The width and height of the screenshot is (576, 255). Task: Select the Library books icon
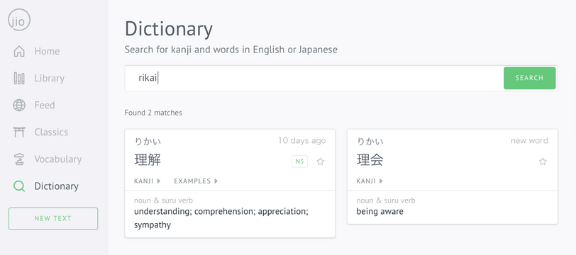point(19,79)
